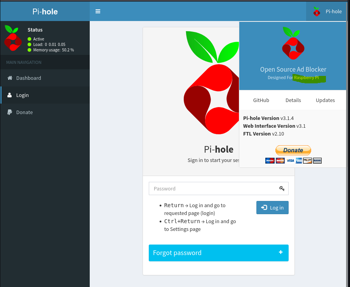Click the blue Log in button
The width and height of the screenshot is (350, 287).
pyautogui.click(x=272, y=208)
